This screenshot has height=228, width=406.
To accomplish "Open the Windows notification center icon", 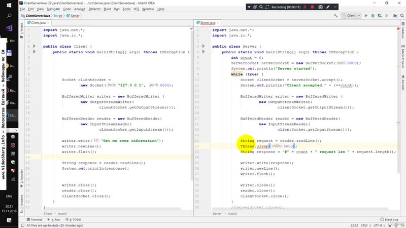I will (9, 220).
